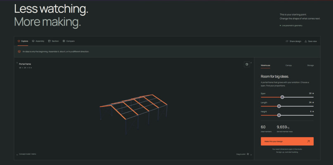Click the 'This is your starting point.' text
Viewport: 333px width, 165px height.
pyautogui.click(x=293, y=14)
